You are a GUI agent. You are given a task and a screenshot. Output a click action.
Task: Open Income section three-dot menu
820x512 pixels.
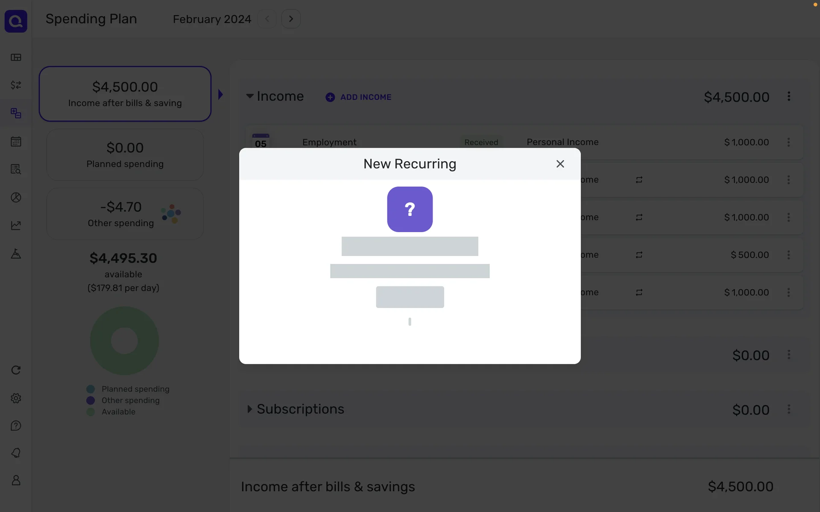789,96
